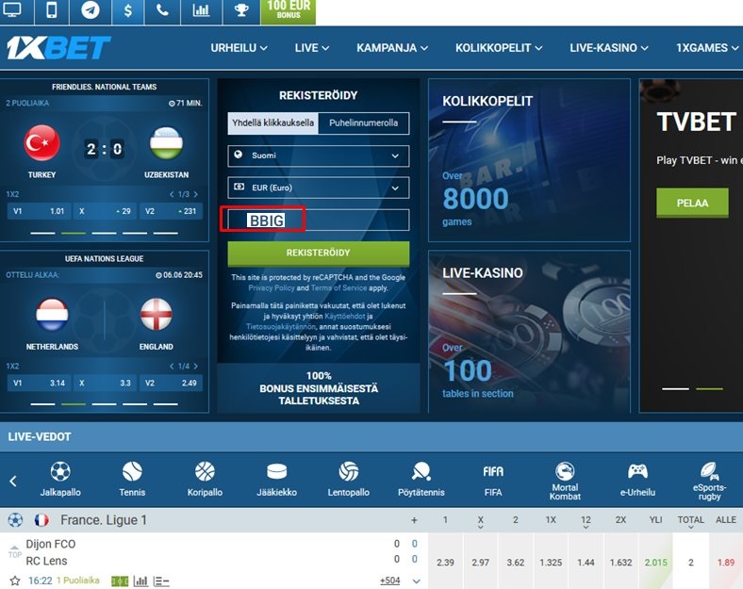743x589 pixels.
Task: Select V2 2.49 for England
Action: tap(171, 383)
